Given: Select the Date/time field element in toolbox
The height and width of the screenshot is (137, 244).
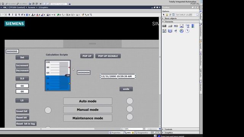Looking at the screenshot, I should [x=187, y=26].
